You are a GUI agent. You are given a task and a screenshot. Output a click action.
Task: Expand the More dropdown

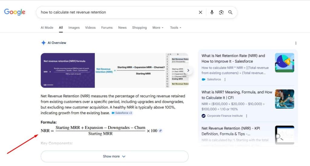[x=158, y=28]
